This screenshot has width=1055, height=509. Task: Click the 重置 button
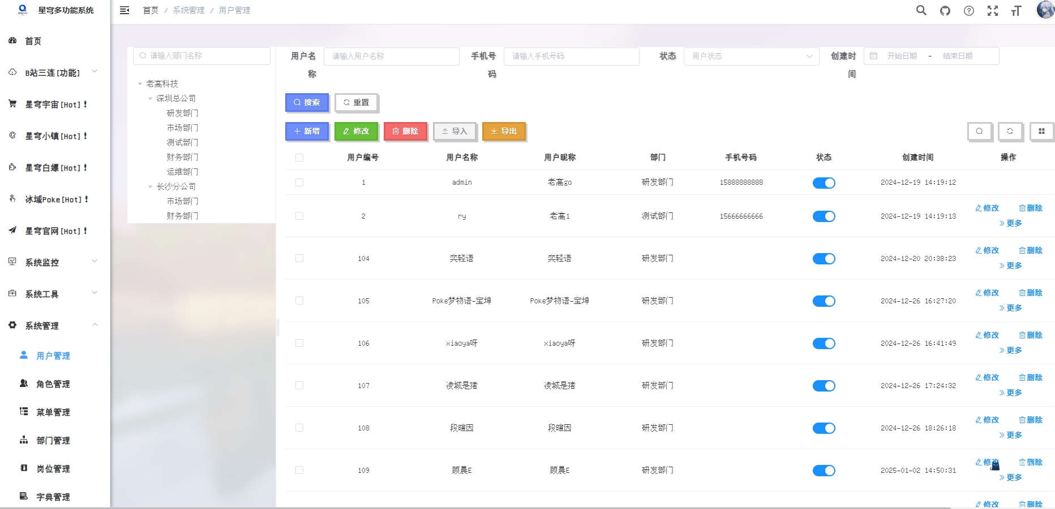pos(356,102)
